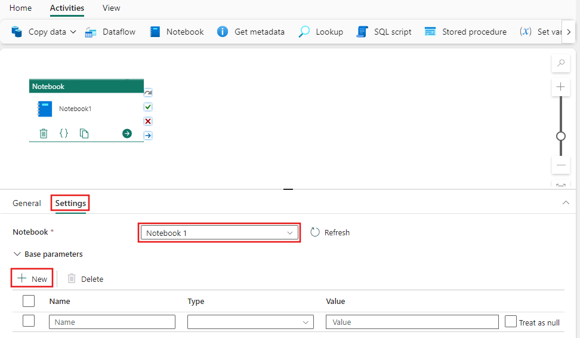Click the Value column header
Screen dimensions: 580x338
click(x=335, y=302)
